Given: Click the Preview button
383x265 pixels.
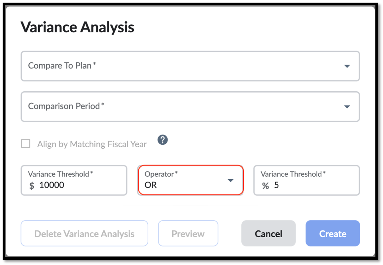Looking at the screenshot, I should (x=188, y=233).
